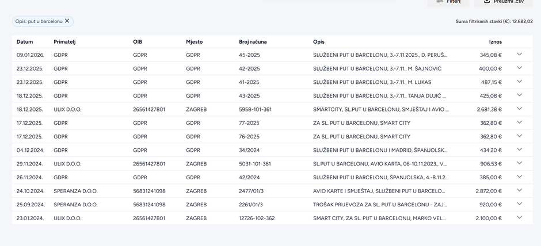Click the filter sliders icon

tap(440, 2)
